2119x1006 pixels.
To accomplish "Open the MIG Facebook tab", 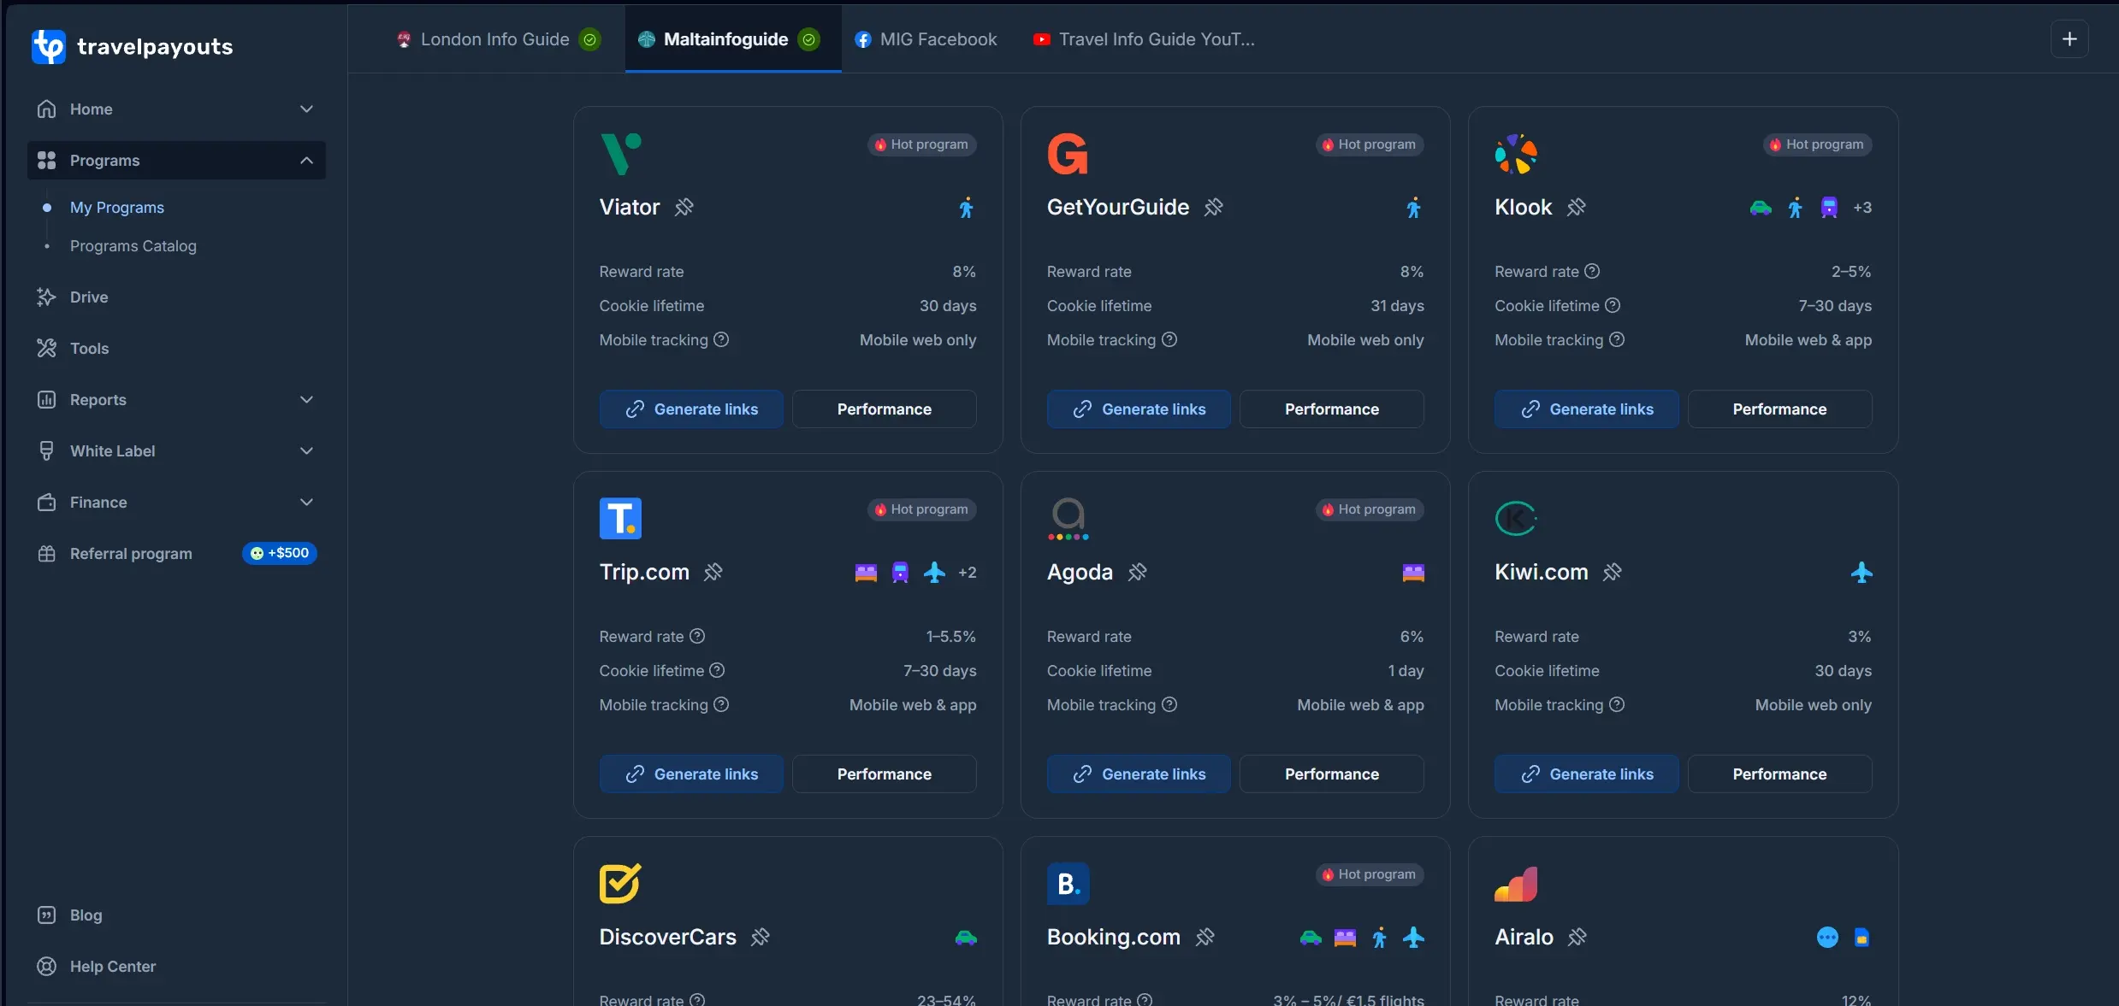I will coord(927,39).
